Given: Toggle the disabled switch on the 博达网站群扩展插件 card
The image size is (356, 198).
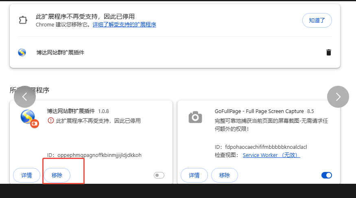Looking at the screenshot, I should click(x=159, y=175).
